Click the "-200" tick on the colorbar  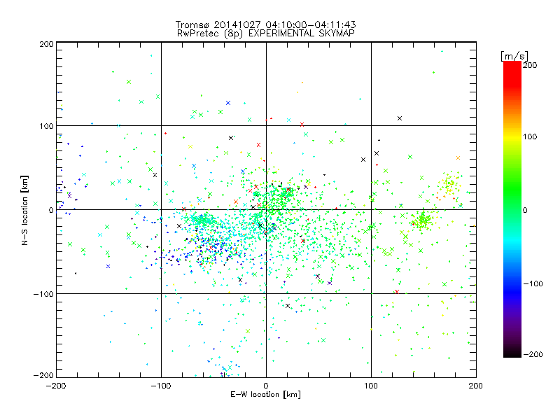click(533, 354)
